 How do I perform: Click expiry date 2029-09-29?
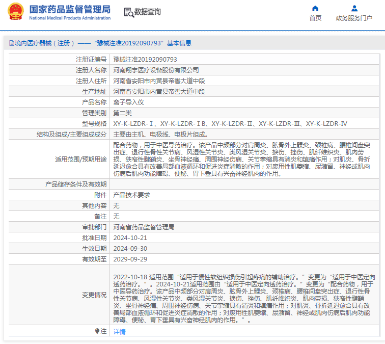(130, 259)
